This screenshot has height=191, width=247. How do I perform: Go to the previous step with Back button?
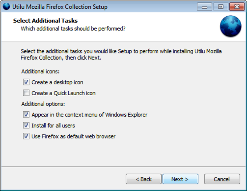[143, 179]
